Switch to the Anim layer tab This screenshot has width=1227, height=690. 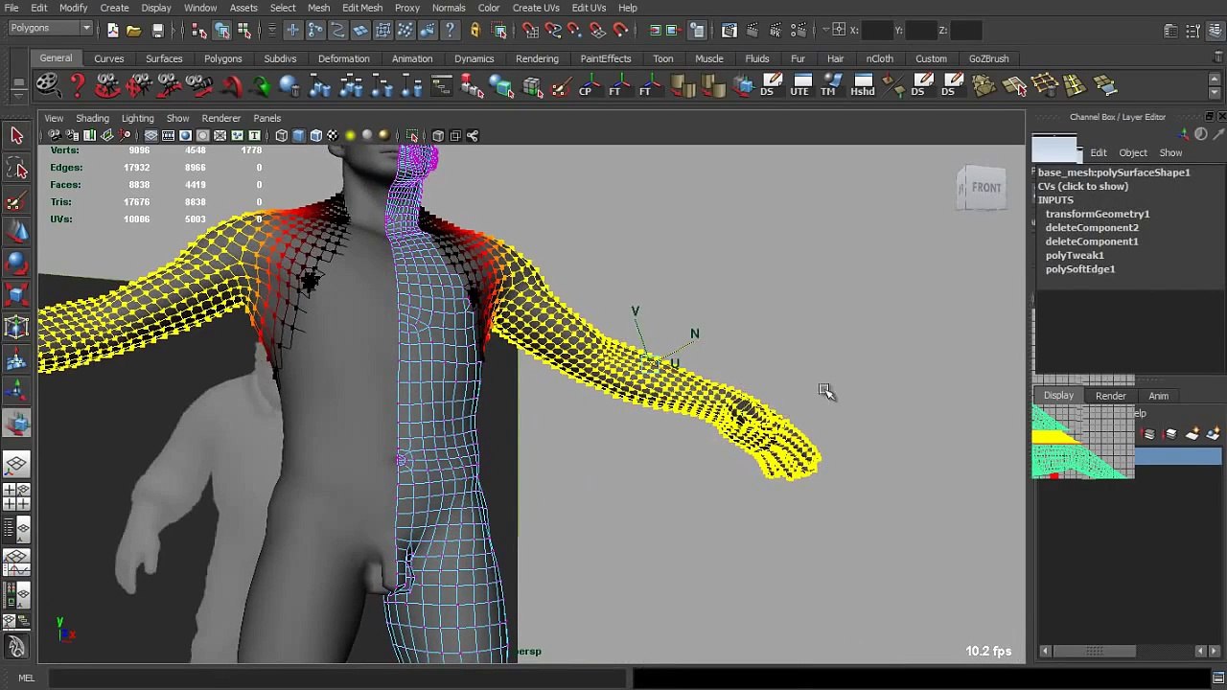(1158, 396)
